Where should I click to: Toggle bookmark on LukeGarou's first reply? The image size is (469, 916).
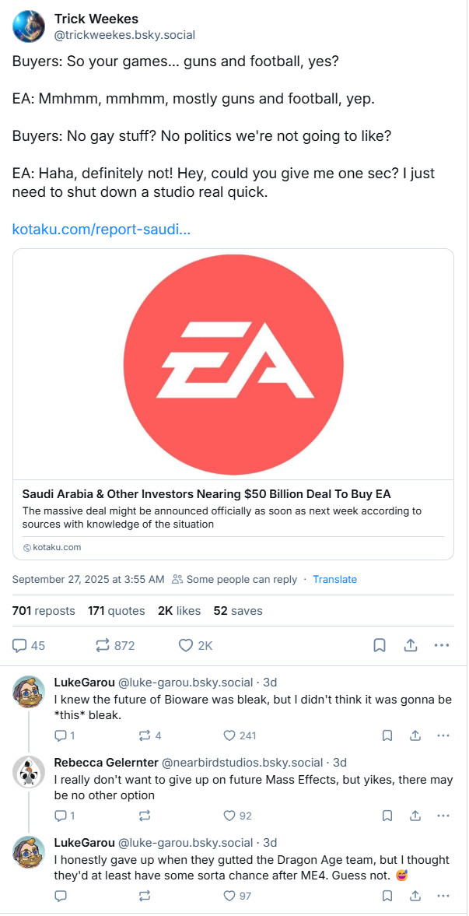(387, 735)
